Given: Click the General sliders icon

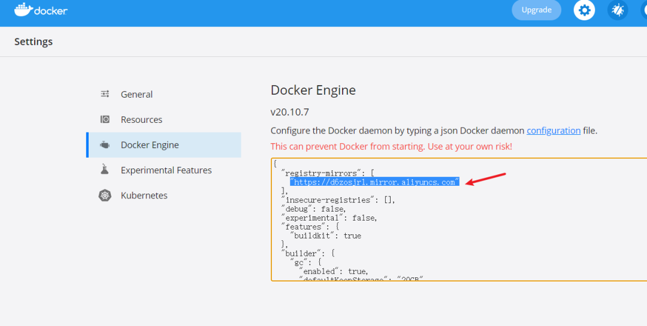Looking at the screenshot, I should point(105,94).
